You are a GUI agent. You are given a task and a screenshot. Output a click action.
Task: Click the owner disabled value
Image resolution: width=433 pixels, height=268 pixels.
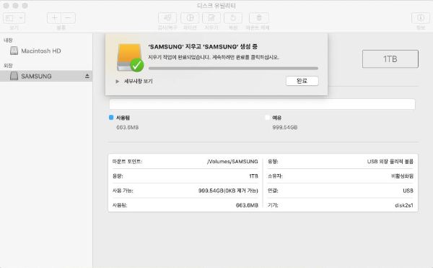coord(402,176)
